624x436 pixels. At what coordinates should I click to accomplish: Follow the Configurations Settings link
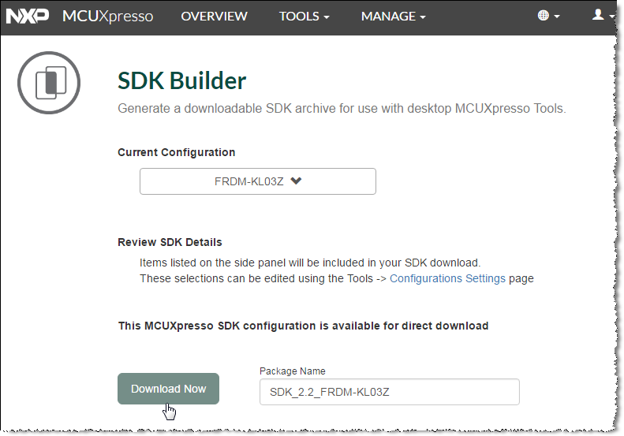(x=447, y=278)
